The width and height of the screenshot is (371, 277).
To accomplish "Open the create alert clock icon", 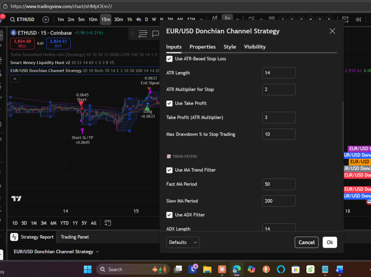I will [345, 19].
